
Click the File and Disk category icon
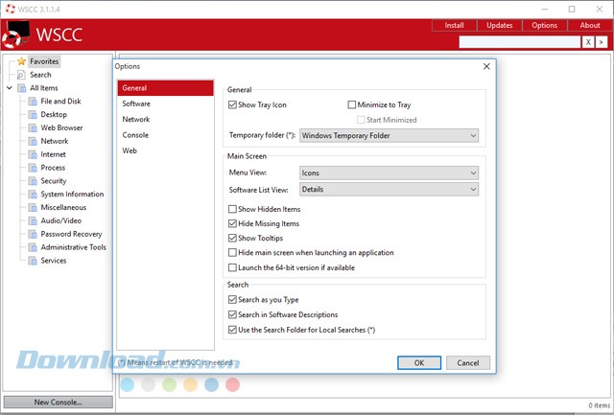click(x=33, y=102)
